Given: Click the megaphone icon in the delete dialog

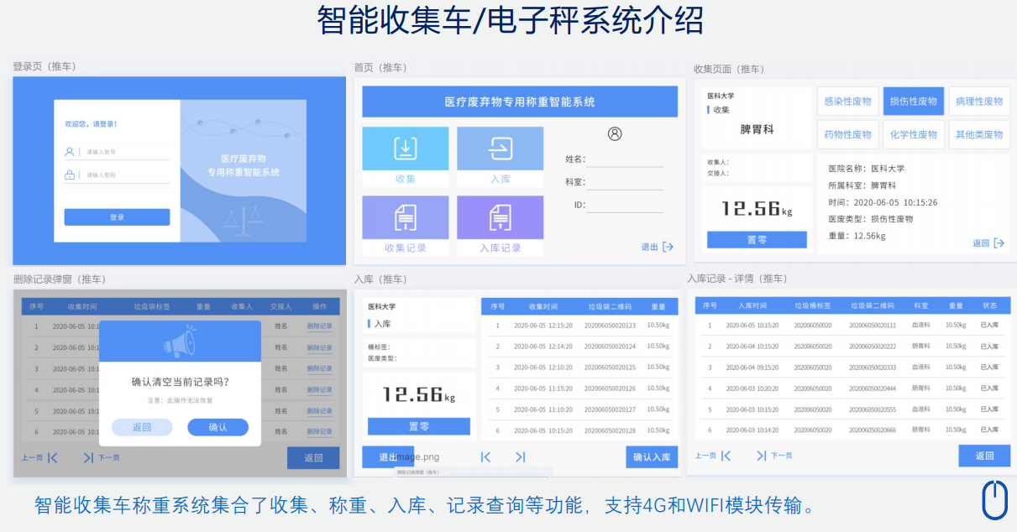Looking at the screenshot, I should [180, 342].
